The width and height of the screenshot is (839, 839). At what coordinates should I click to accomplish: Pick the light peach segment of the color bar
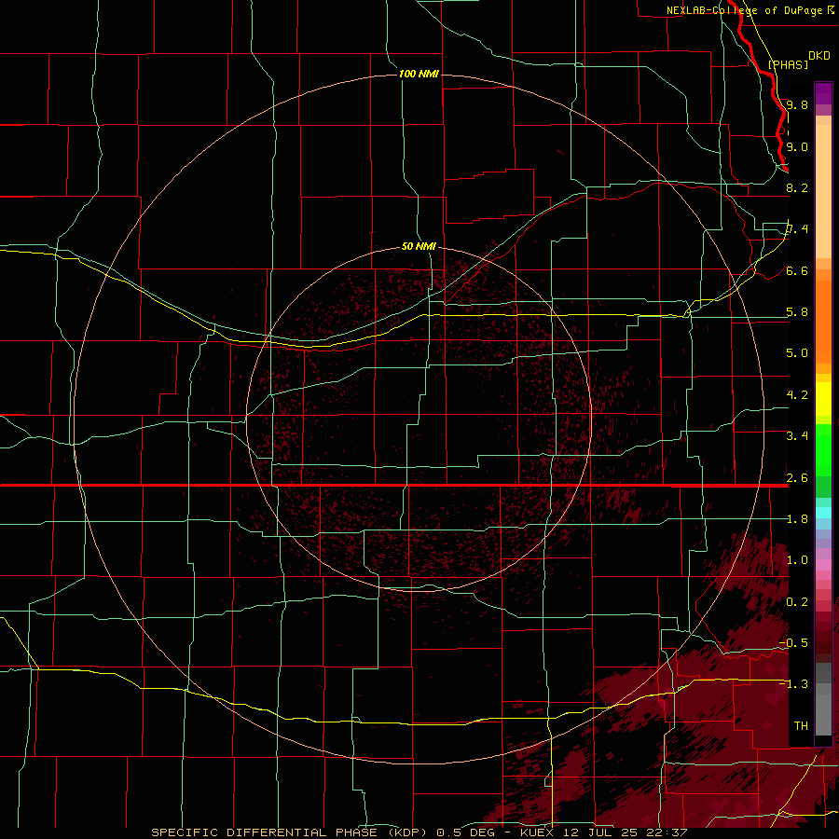823,191
